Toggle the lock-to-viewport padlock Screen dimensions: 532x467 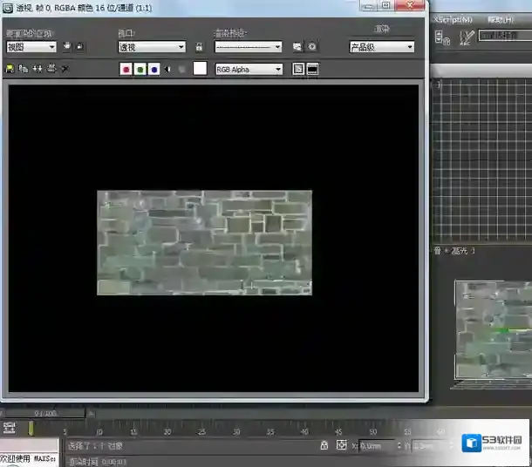[201, 46]
